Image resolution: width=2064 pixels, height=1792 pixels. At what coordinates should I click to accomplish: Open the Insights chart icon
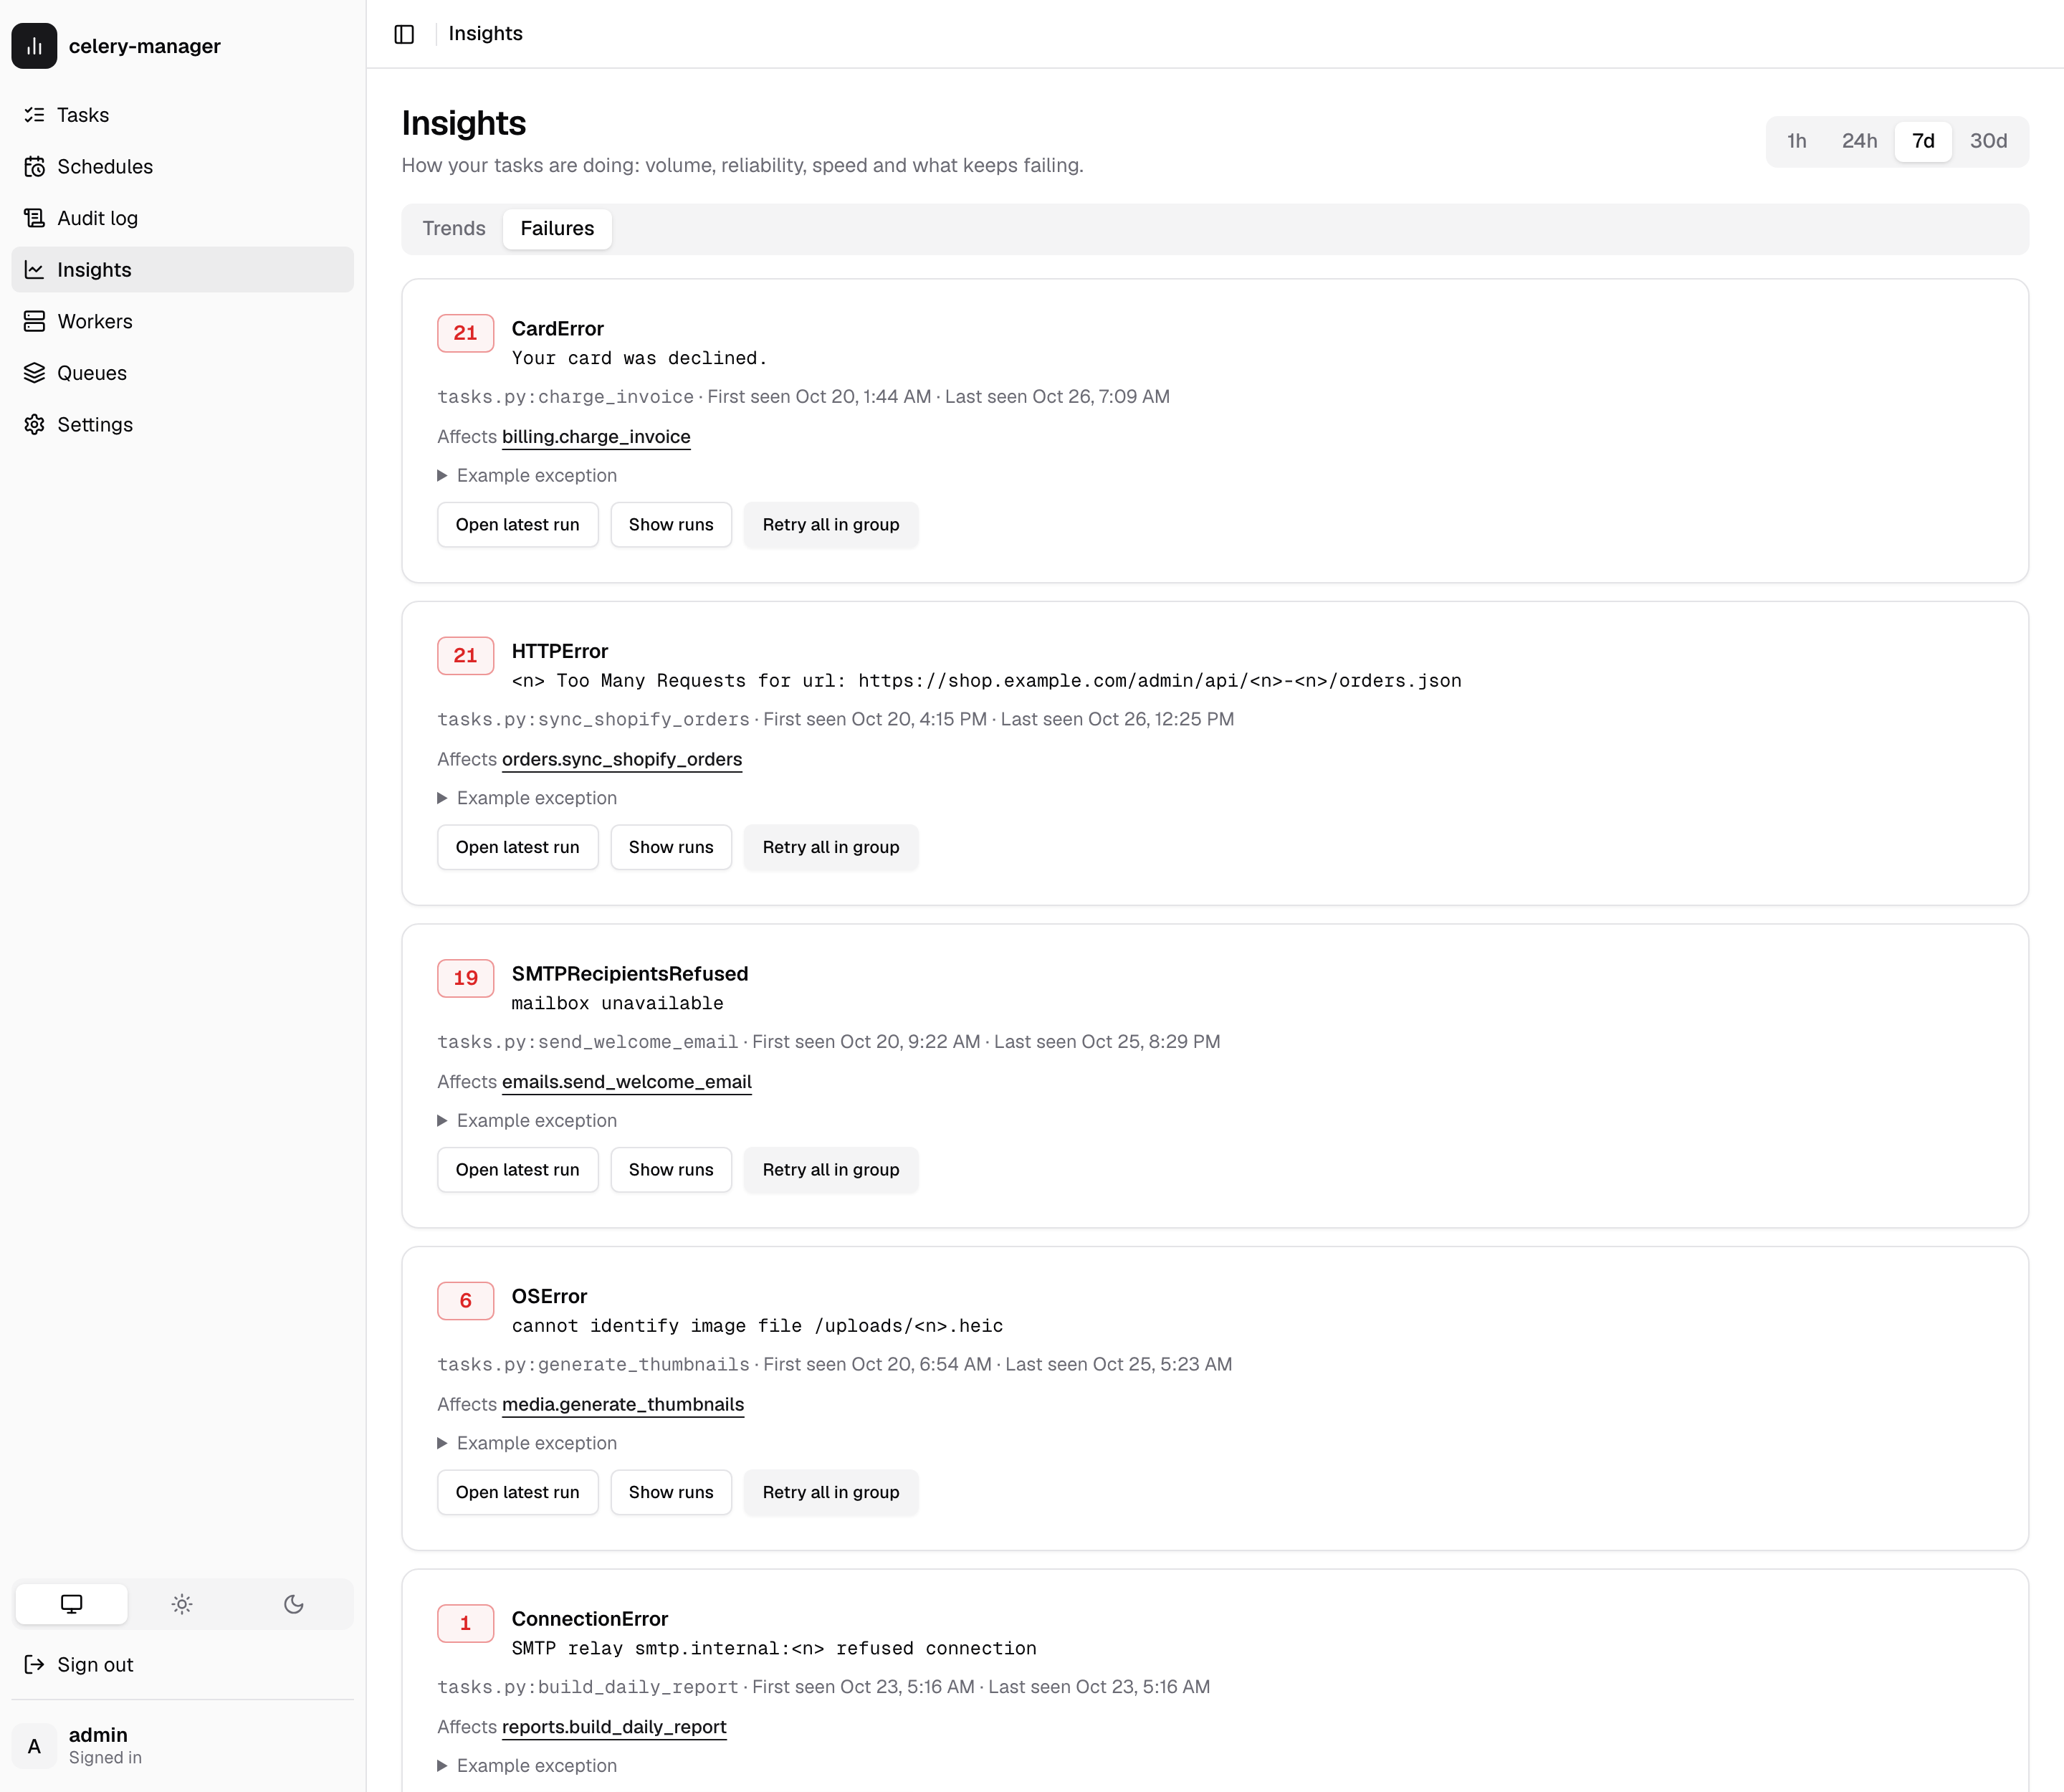(x=35, y=270)
